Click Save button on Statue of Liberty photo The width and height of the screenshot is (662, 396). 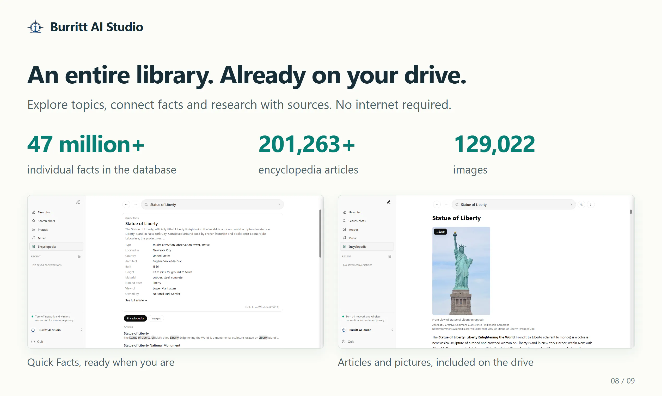[440, 232]
